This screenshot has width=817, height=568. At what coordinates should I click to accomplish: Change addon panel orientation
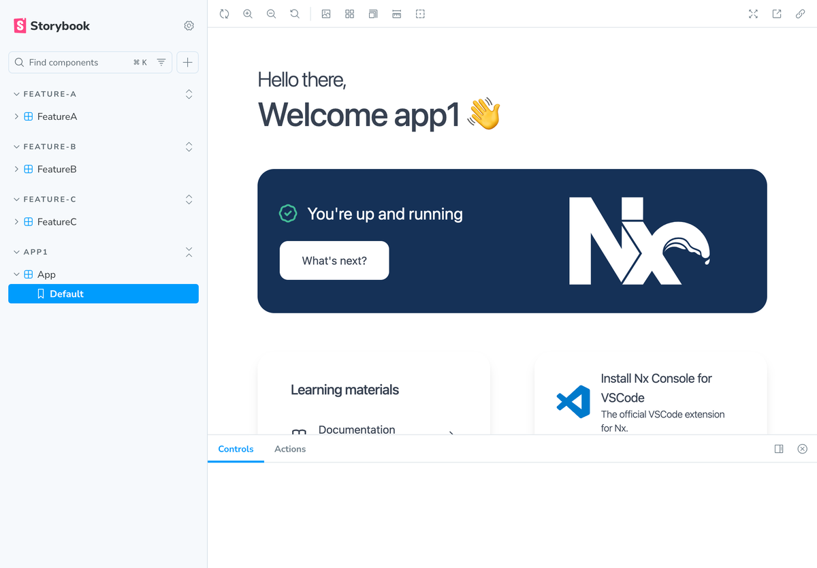(x=779, y=449)
